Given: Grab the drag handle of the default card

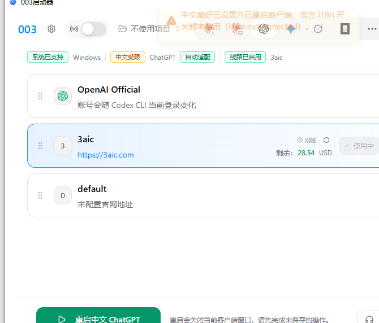Looking at the screenshot, I should 40,195.
